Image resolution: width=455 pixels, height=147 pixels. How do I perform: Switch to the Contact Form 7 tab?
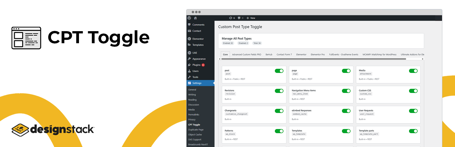pos(284,55)
